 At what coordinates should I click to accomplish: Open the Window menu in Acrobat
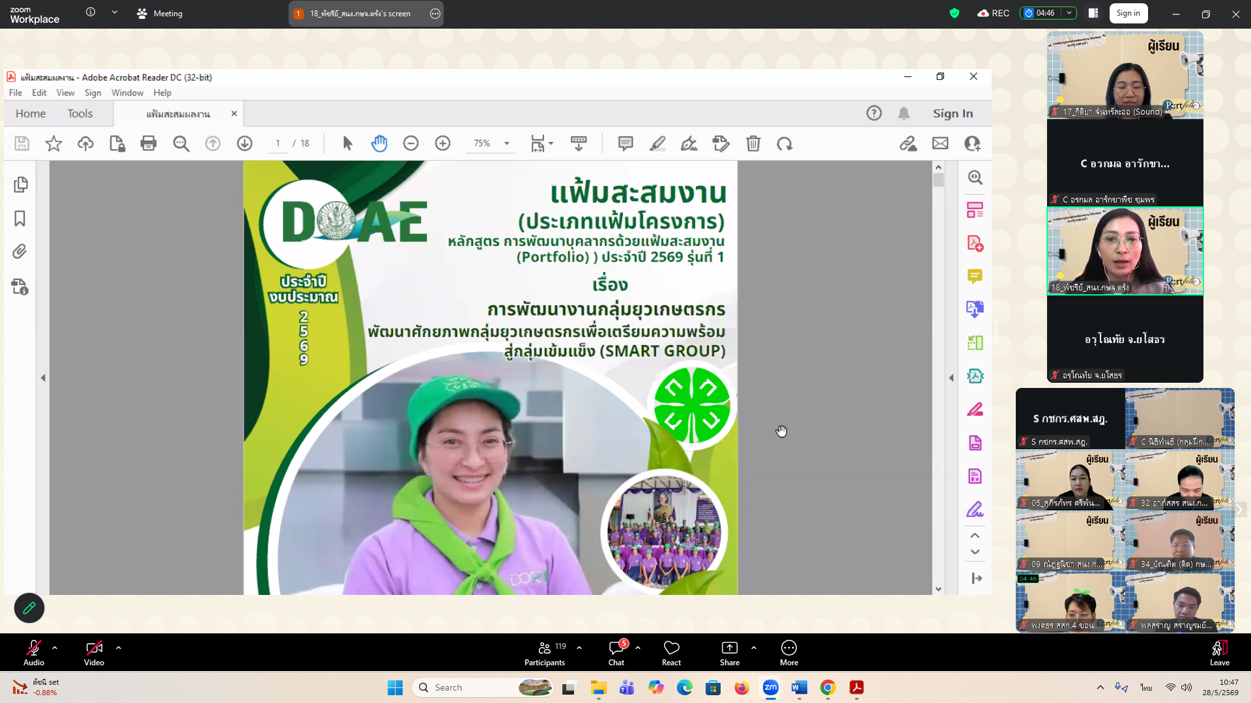127,92
